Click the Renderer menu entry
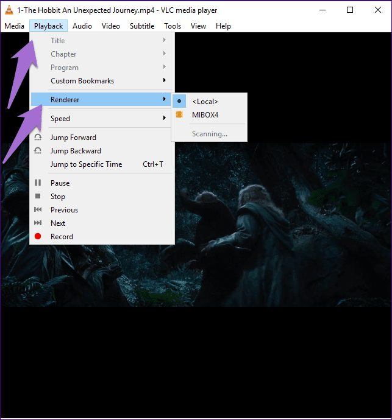The width and height of the screenshot is (392, 420). [102, 99]
